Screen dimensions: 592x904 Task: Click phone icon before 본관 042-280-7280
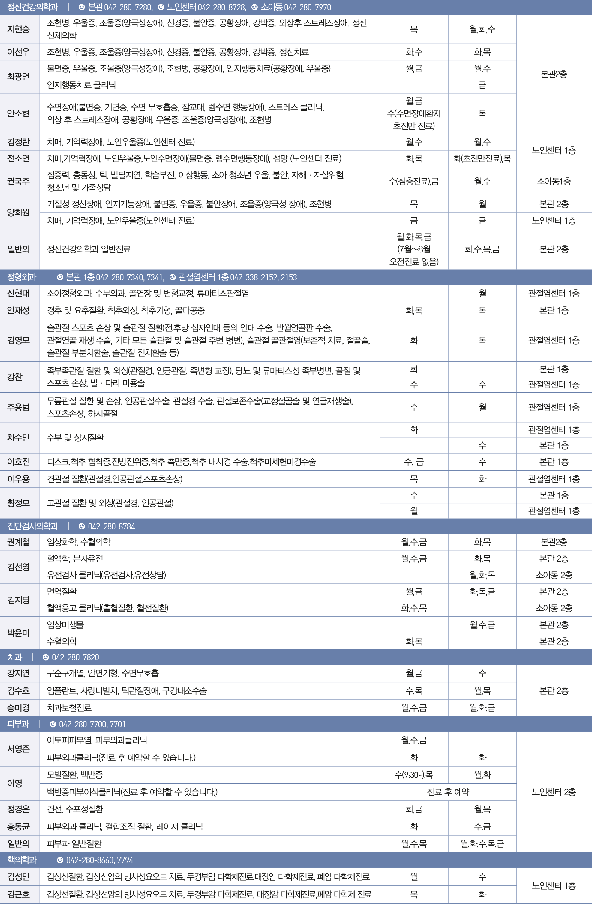[x=82, y=7]
